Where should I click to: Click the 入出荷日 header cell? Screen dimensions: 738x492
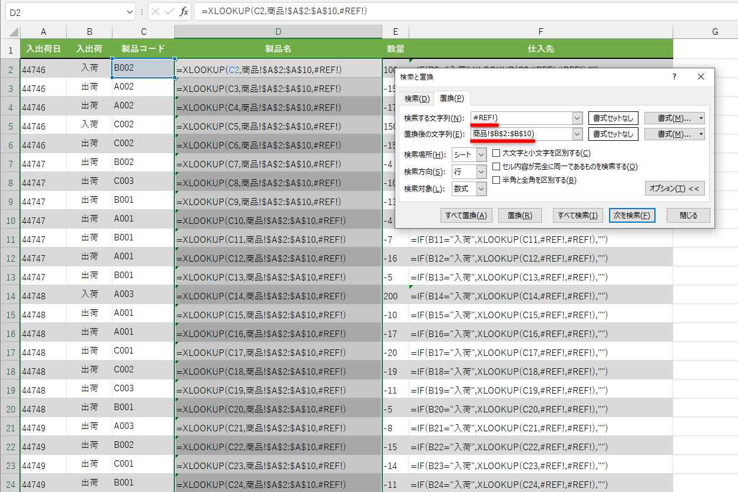(44, 49)
